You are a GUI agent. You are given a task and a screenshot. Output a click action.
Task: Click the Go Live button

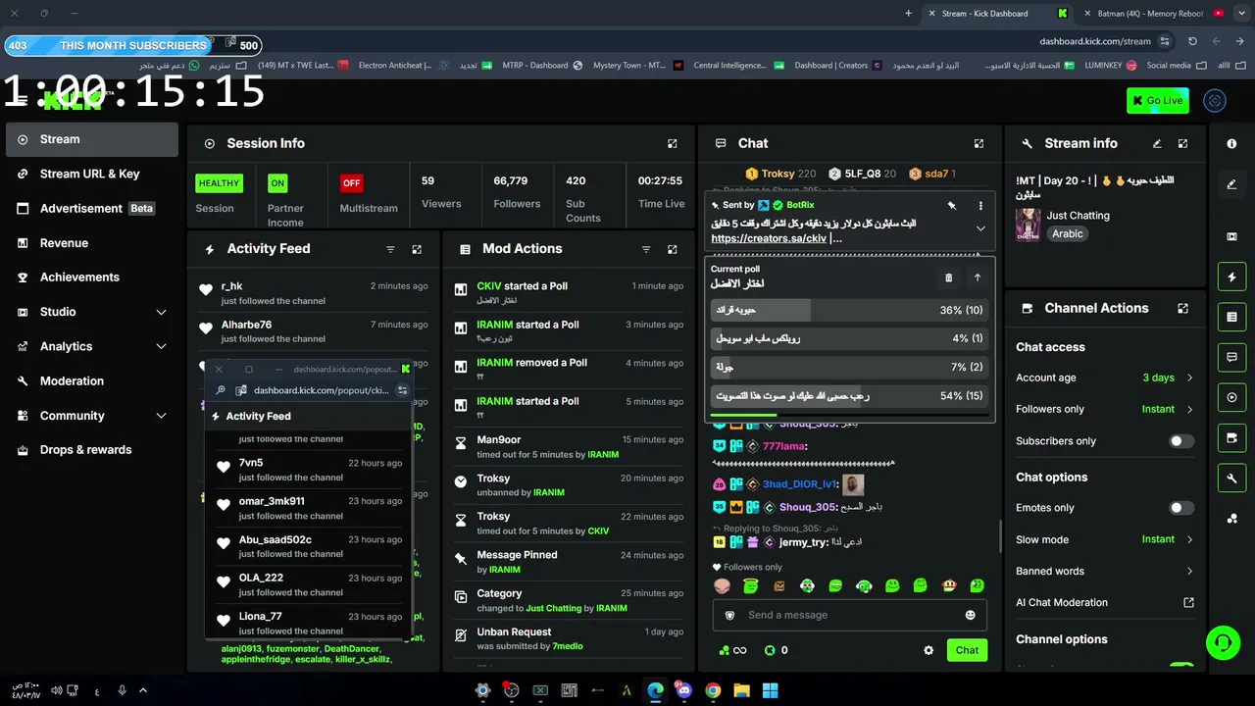point(1158,100)
